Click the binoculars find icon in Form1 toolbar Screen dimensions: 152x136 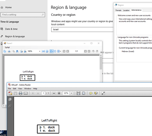tap(17, 51)
